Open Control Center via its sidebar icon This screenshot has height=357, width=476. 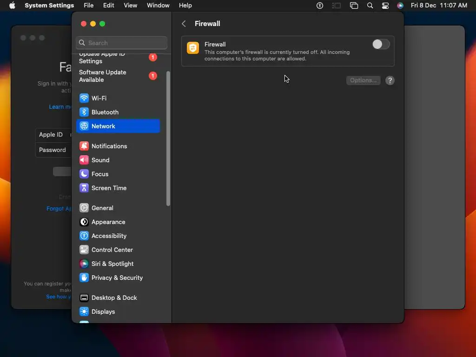84,250
